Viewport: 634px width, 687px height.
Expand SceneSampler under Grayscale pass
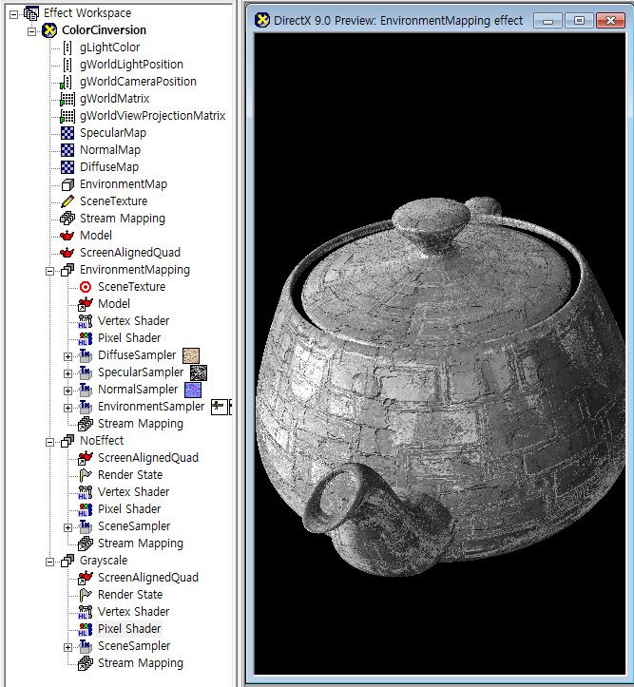coord(67,647)
